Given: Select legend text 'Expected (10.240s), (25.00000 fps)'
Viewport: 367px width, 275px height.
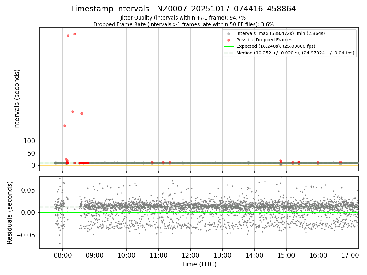Looking at the screenshot, I should click(276, 46).
